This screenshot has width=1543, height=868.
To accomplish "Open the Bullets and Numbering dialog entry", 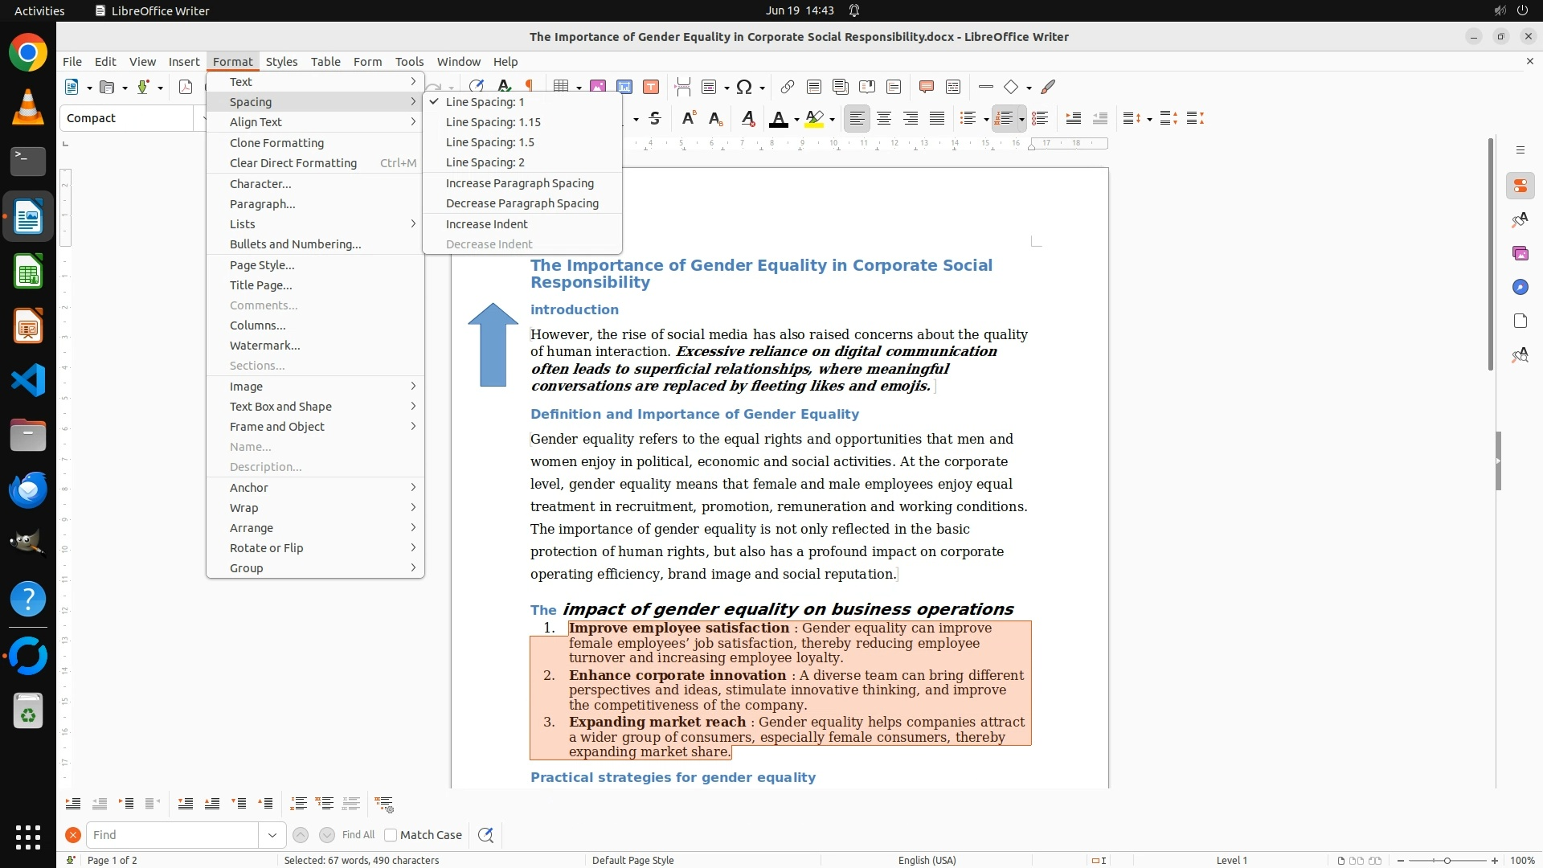I will point(295,244).
